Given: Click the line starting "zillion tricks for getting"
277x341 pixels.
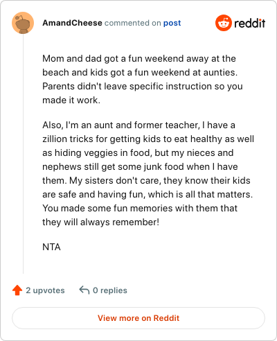Looking at the screenshot, I should (148, 139).
